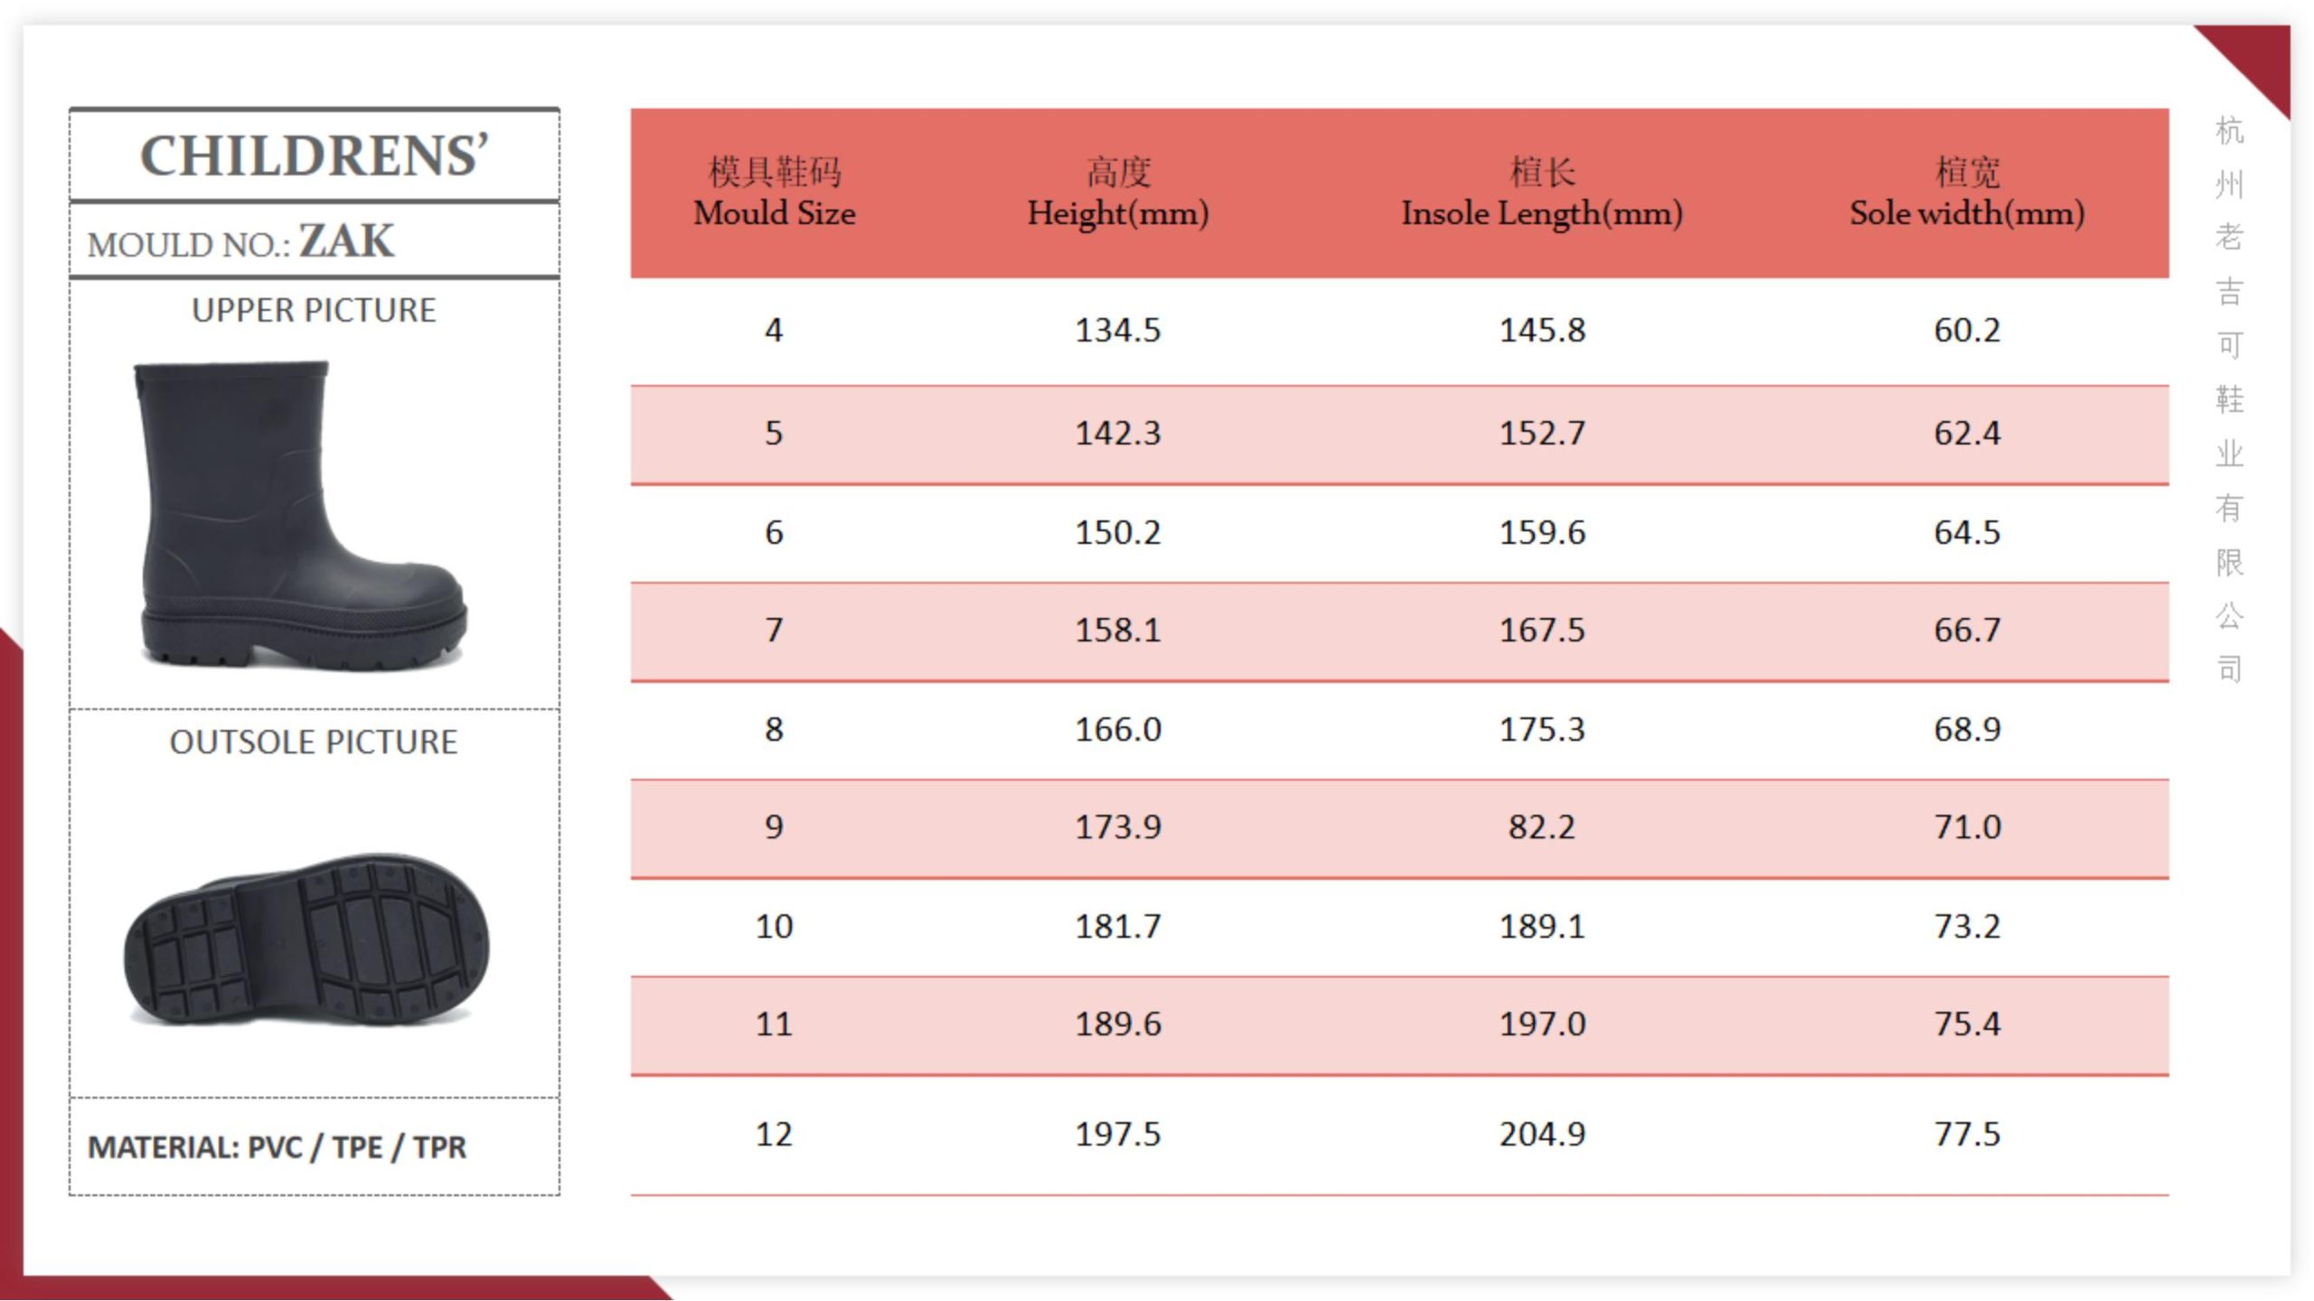Select mould size cell 11
Viewport: 2314px width, 1301px height.
[774, 1024]
